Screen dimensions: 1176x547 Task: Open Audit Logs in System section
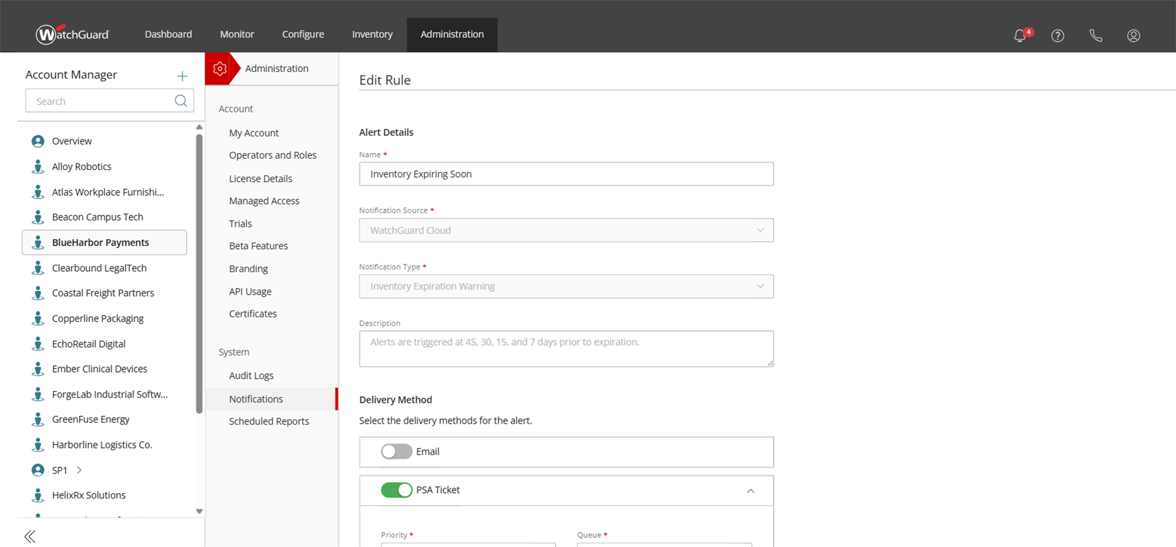(251, 376)
